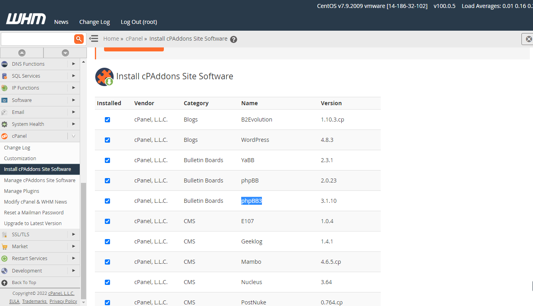Expand the Software section arrow
Viewport: 533px width, 306px height.
tap(73, 100)
